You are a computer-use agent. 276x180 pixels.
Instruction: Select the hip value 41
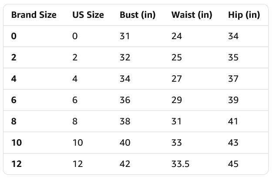pyautogui.click(x=233, y=121)
